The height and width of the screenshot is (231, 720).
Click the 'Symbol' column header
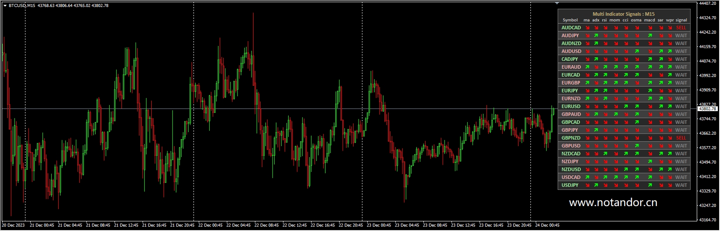pos(570,20)
